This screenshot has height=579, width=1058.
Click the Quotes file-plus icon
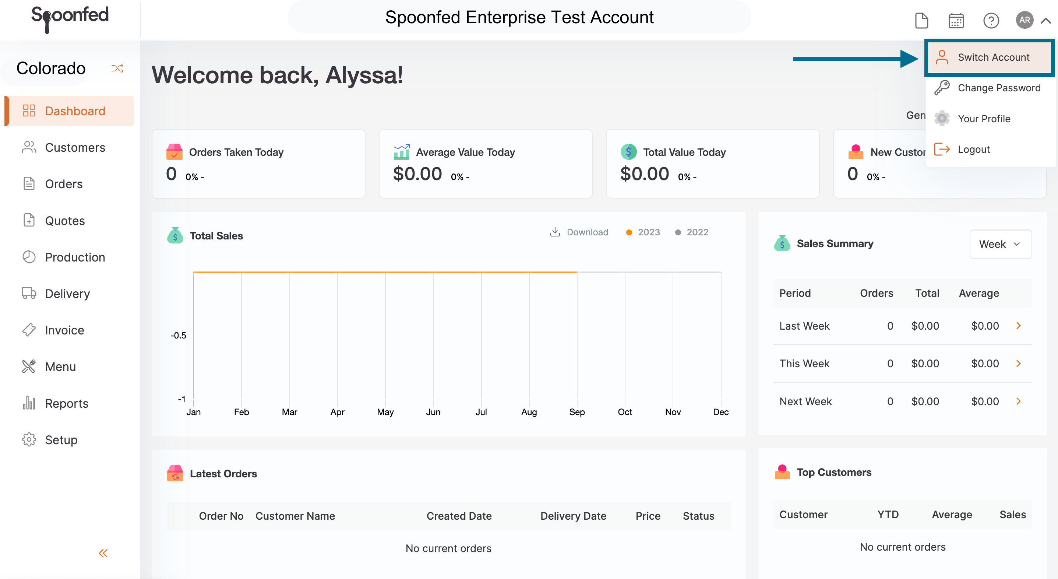(29, 220)
